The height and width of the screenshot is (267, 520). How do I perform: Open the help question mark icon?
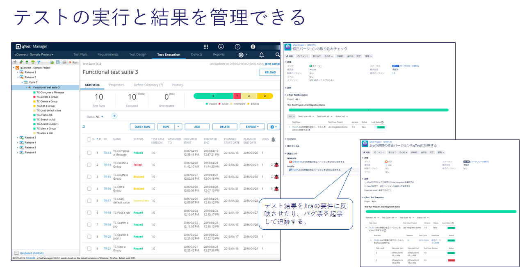pos(237,47)
